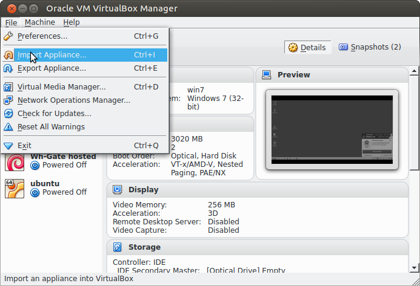Click the Network Operations Manager icon

[8, 100]
